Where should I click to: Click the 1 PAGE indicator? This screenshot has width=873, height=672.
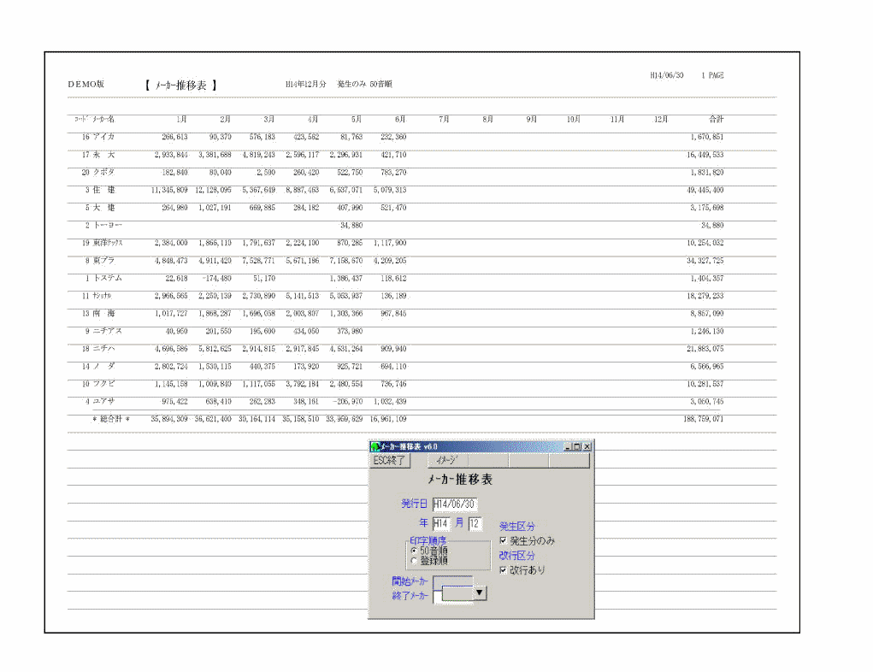pyautogui.click(x=712, y=75)
